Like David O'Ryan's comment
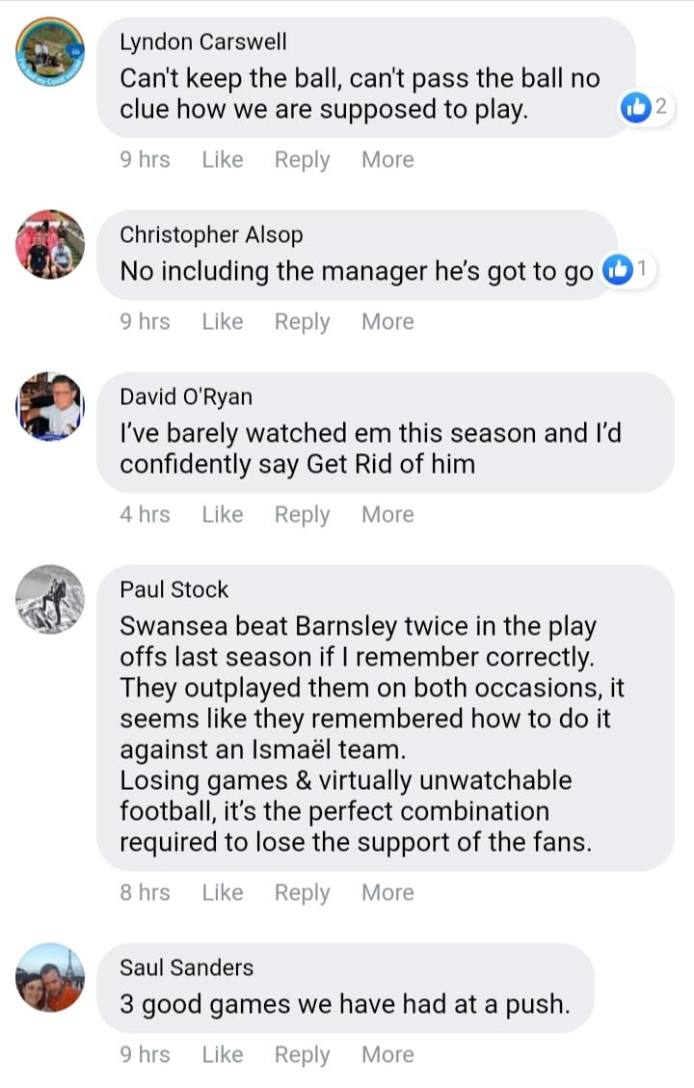 (x=222, y=515)
